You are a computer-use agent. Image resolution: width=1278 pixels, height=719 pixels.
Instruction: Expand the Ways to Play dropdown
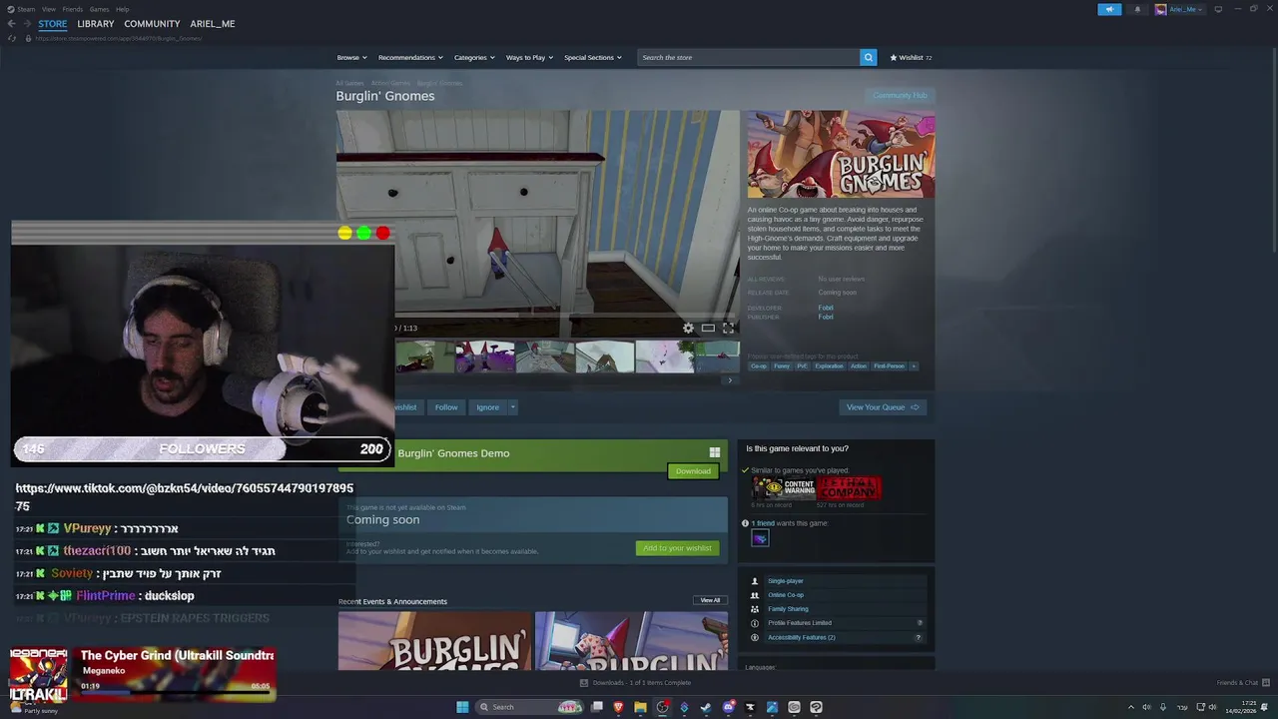(x=529, y=57)
